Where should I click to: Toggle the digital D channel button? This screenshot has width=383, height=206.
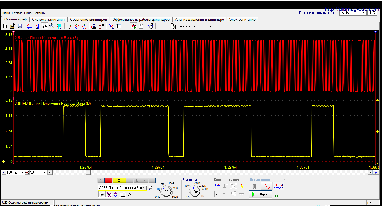(152, 181)
